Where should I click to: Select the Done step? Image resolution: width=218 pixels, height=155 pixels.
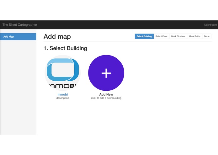point(207,36)
